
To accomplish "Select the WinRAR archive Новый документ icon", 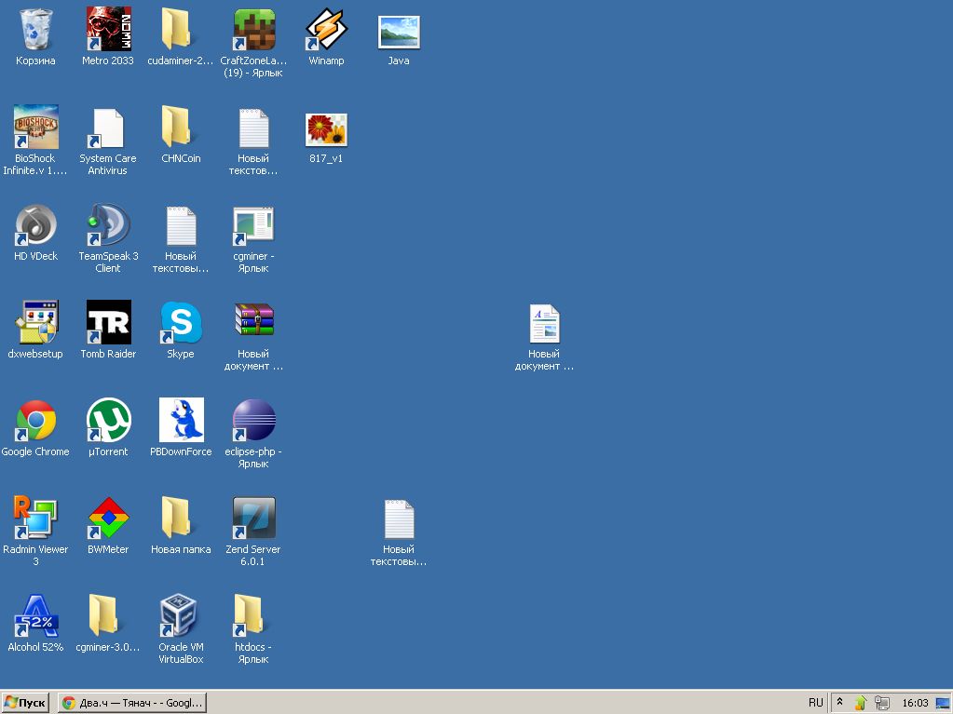I will tap(253, 320).
